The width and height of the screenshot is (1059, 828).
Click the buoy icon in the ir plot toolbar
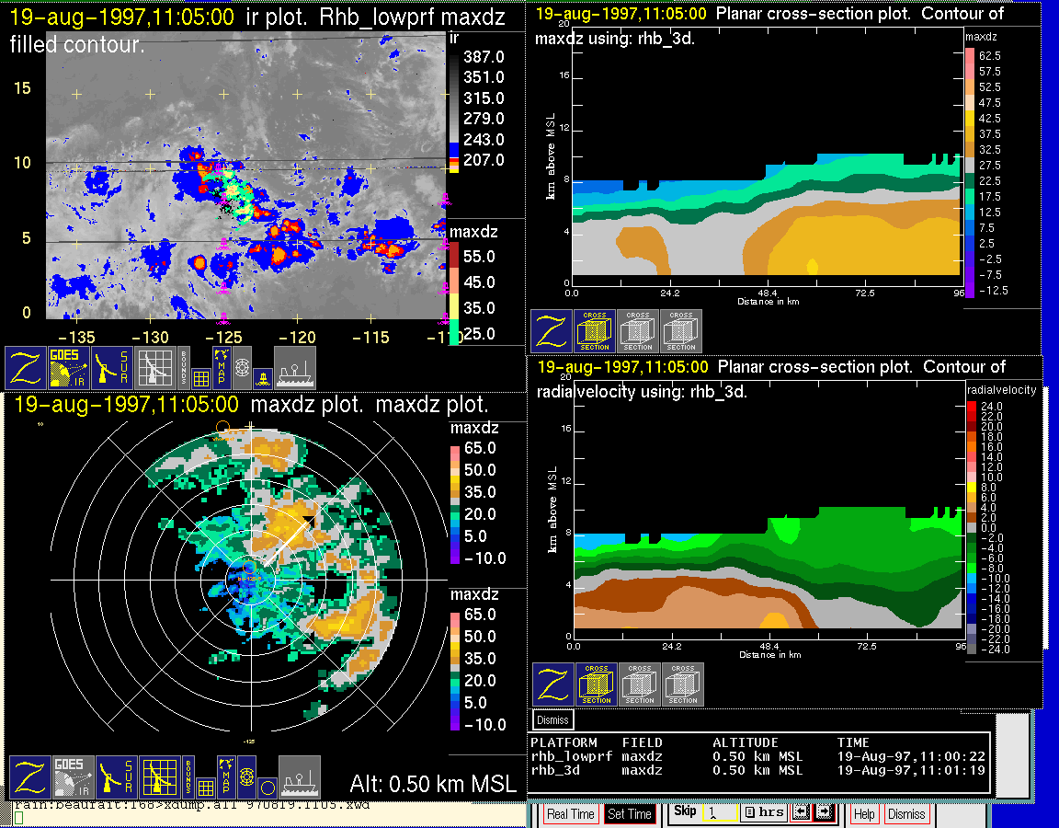(x=262, y=376)
